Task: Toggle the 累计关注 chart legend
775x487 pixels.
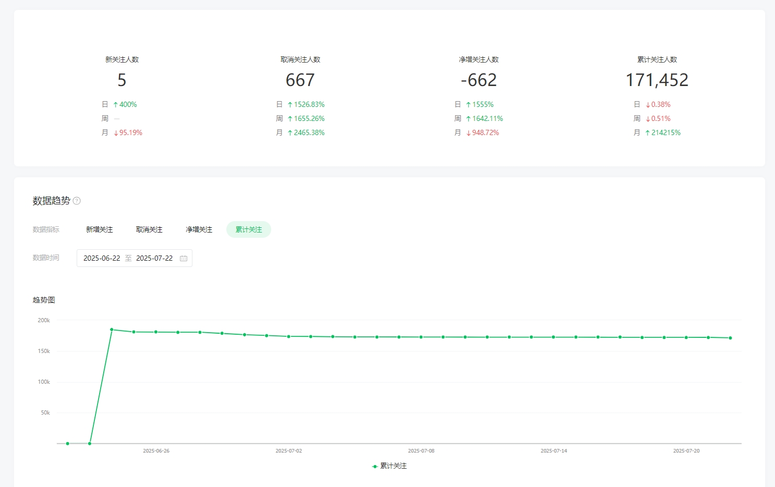Action: point(389,466)
